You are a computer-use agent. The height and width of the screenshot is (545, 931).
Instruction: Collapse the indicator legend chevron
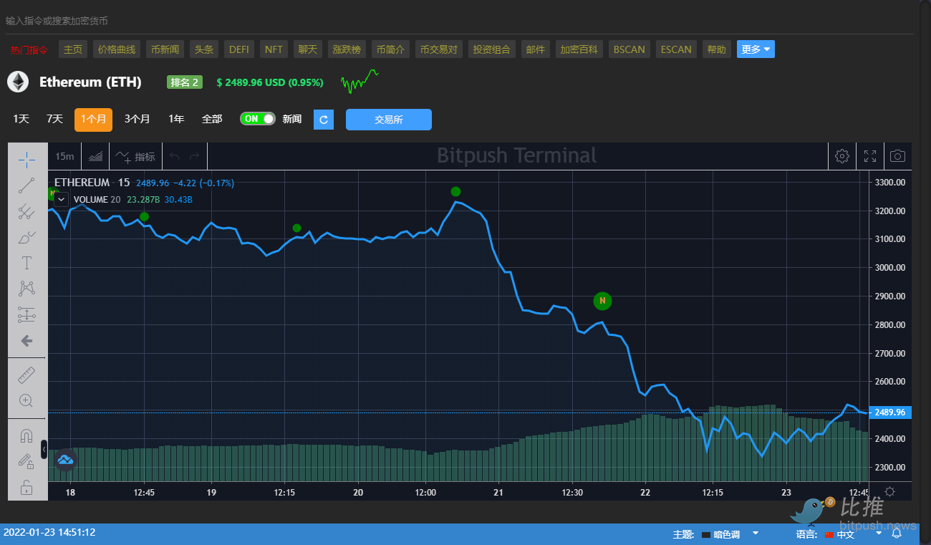point(61,199)
